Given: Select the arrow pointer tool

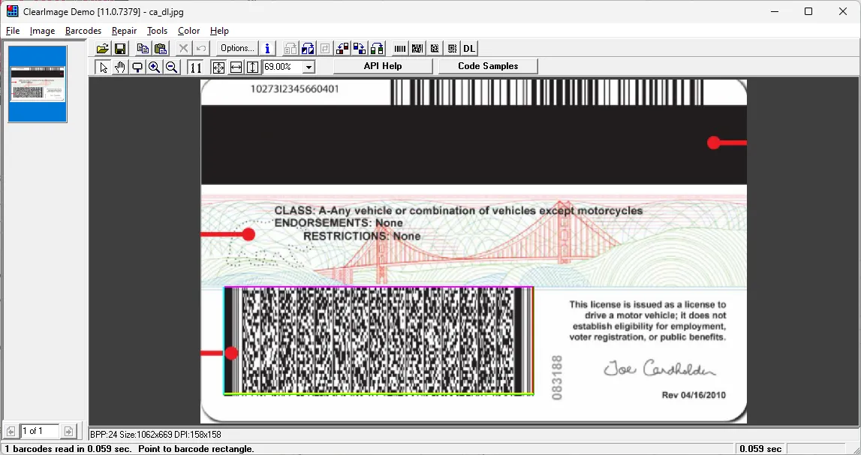Looking at the screenshot, I should coord(103,67).
